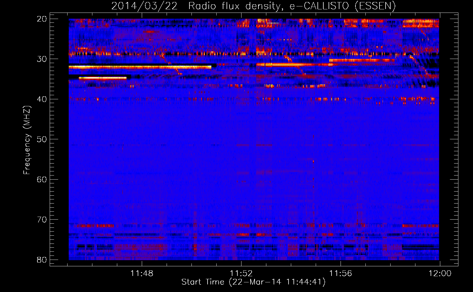Click the 40 frequency tick label
Viewport: 473px width, 292px height.
click(42, 99)
